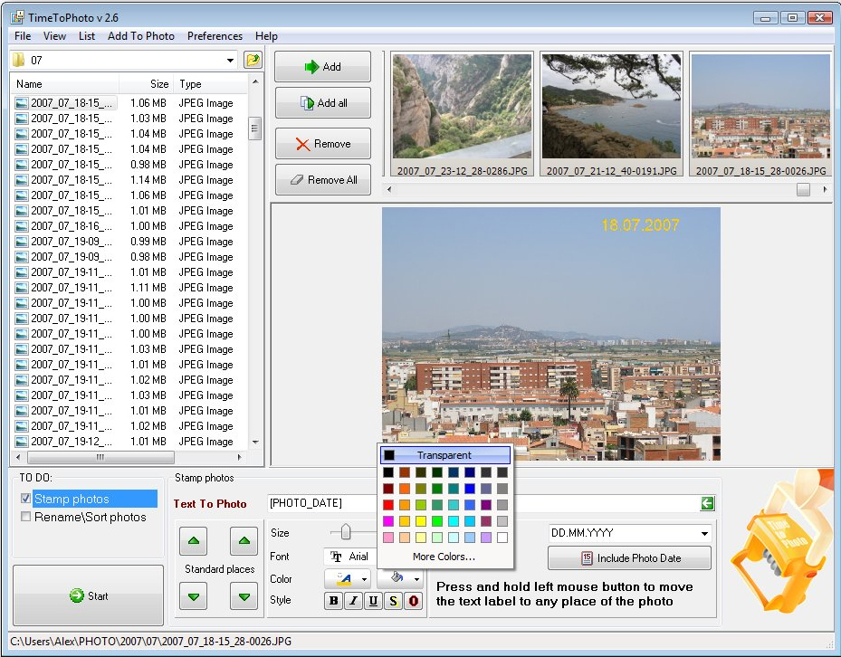This screenshot has width=841, height=657.
Task: Expand the DD.MM.YYYY date format dropdown
Action: tap(704, 534)
